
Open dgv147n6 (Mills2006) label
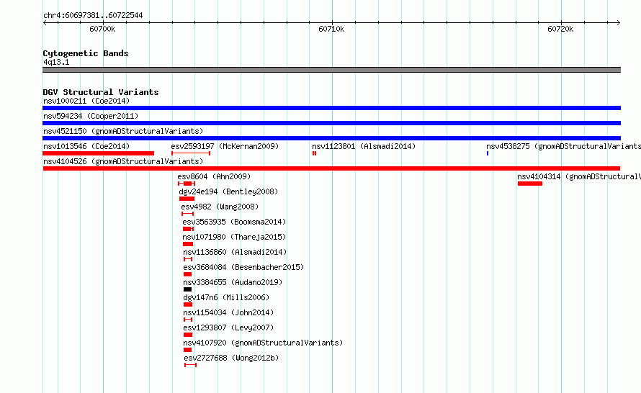[226, 297]
